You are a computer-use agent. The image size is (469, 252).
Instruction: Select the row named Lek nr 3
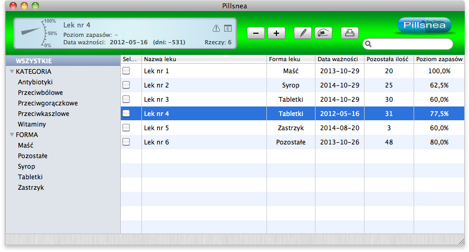pyautogui.click(x=292, y=99)
